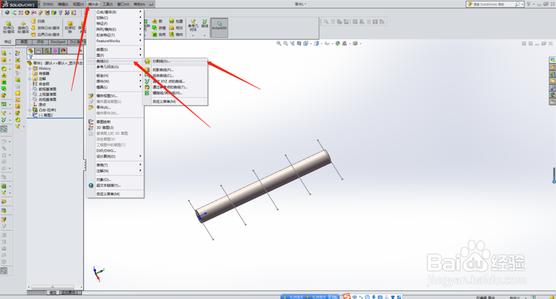Open the Hide/Show Items dropdown arrow
The width and height of the screenshot is (556, 299).
(x=332, y=44)
